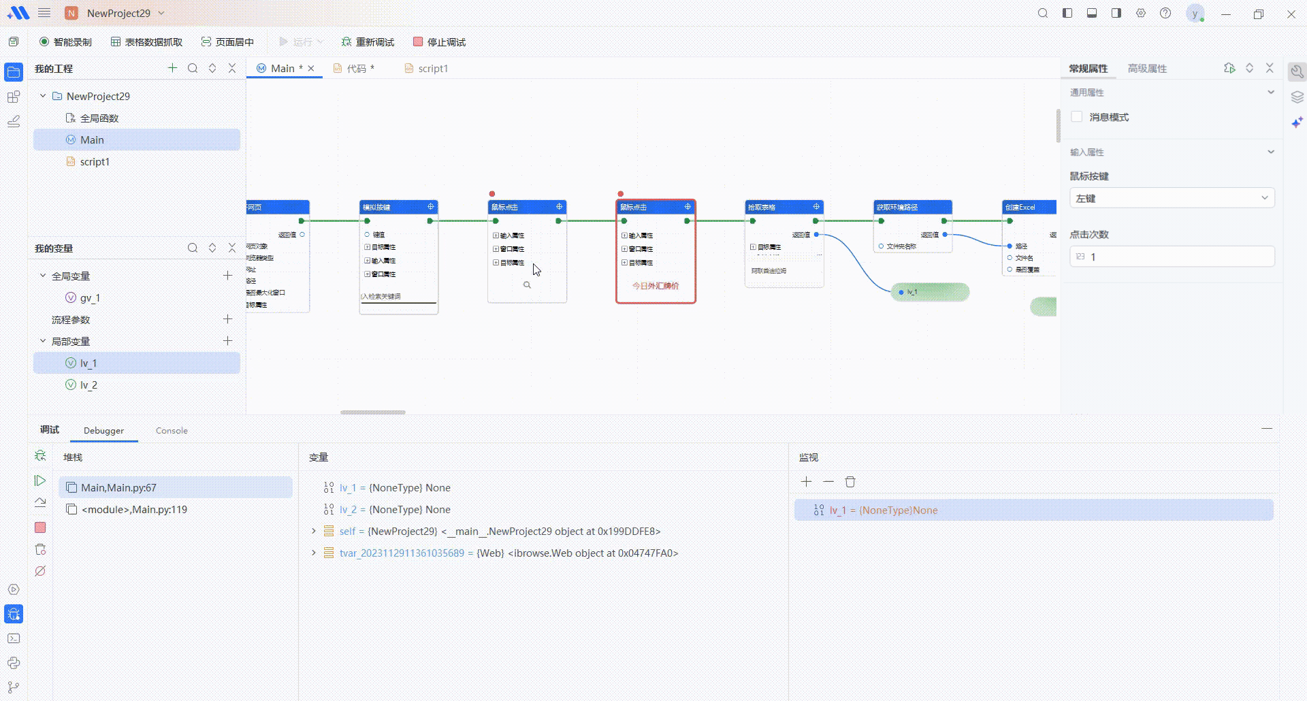Switch to the Console tab
1307x701 pixels.
172,431
